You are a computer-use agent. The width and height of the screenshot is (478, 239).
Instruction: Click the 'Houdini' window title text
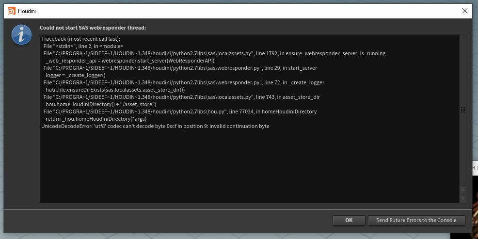(x=27, y=11)
